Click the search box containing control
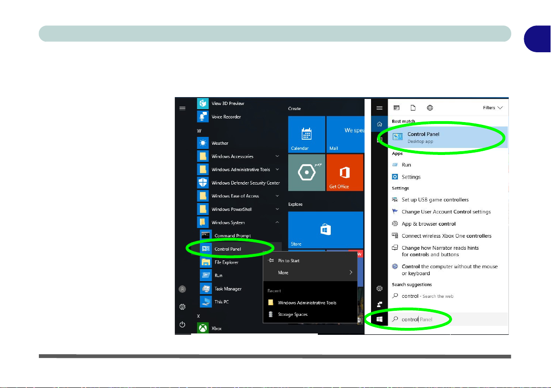The image size is (551, 388). pos(448,319)
